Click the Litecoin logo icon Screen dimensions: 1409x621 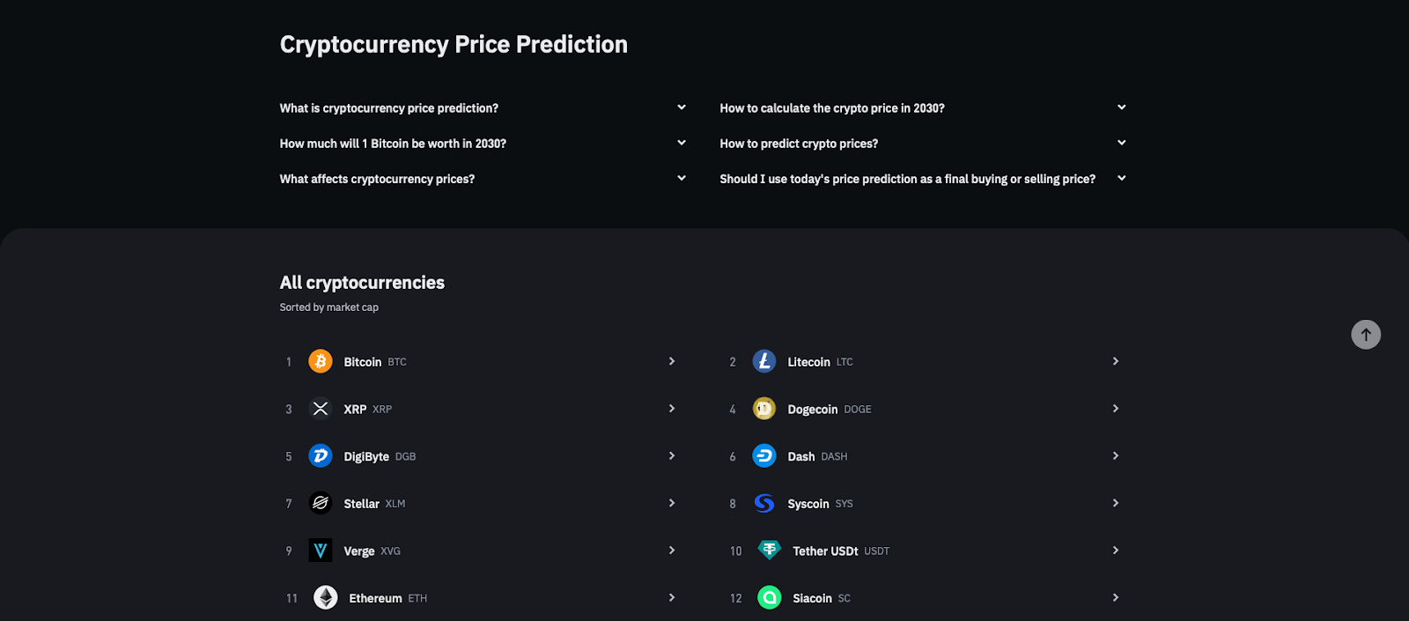click(x=764, y=361)
